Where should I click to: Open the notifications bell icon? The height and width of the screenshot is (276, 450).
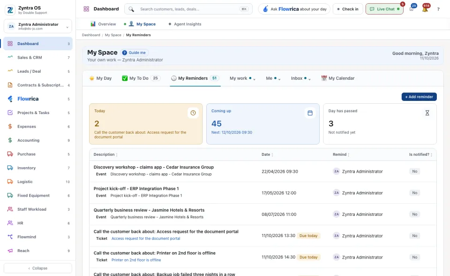[425, 9]
